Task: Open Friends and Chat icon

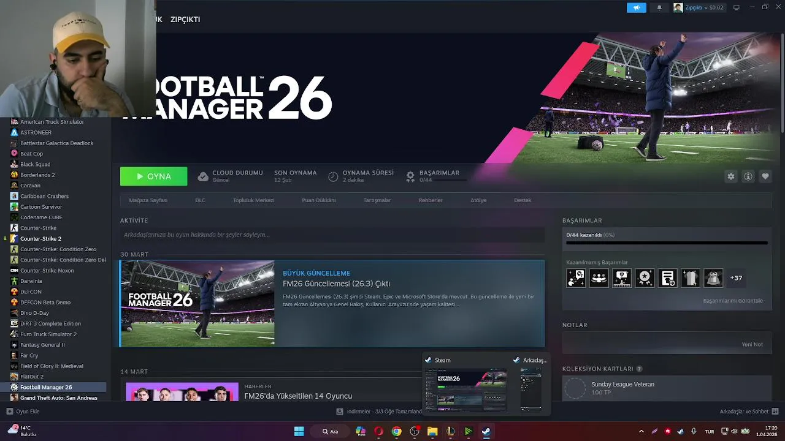Action: coord(775,412)
